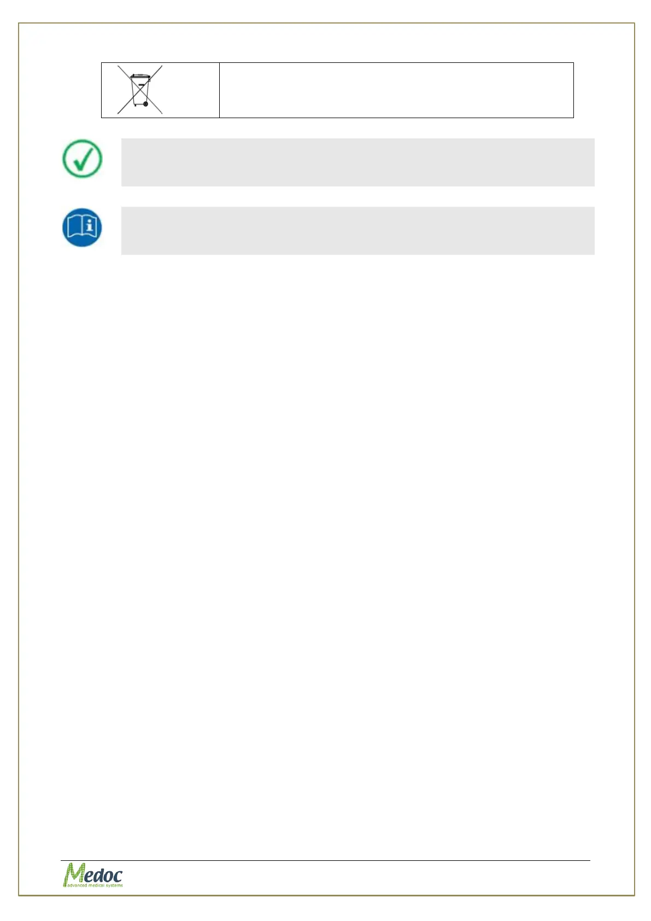Image resolution: width=651 pixels, height=921 pixels.
Task: Click the gray box beside the green checkmark
Action: (x=357, y=162)
